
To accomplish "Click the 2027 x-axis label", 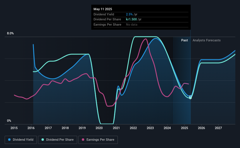I will tap(218, 128).
